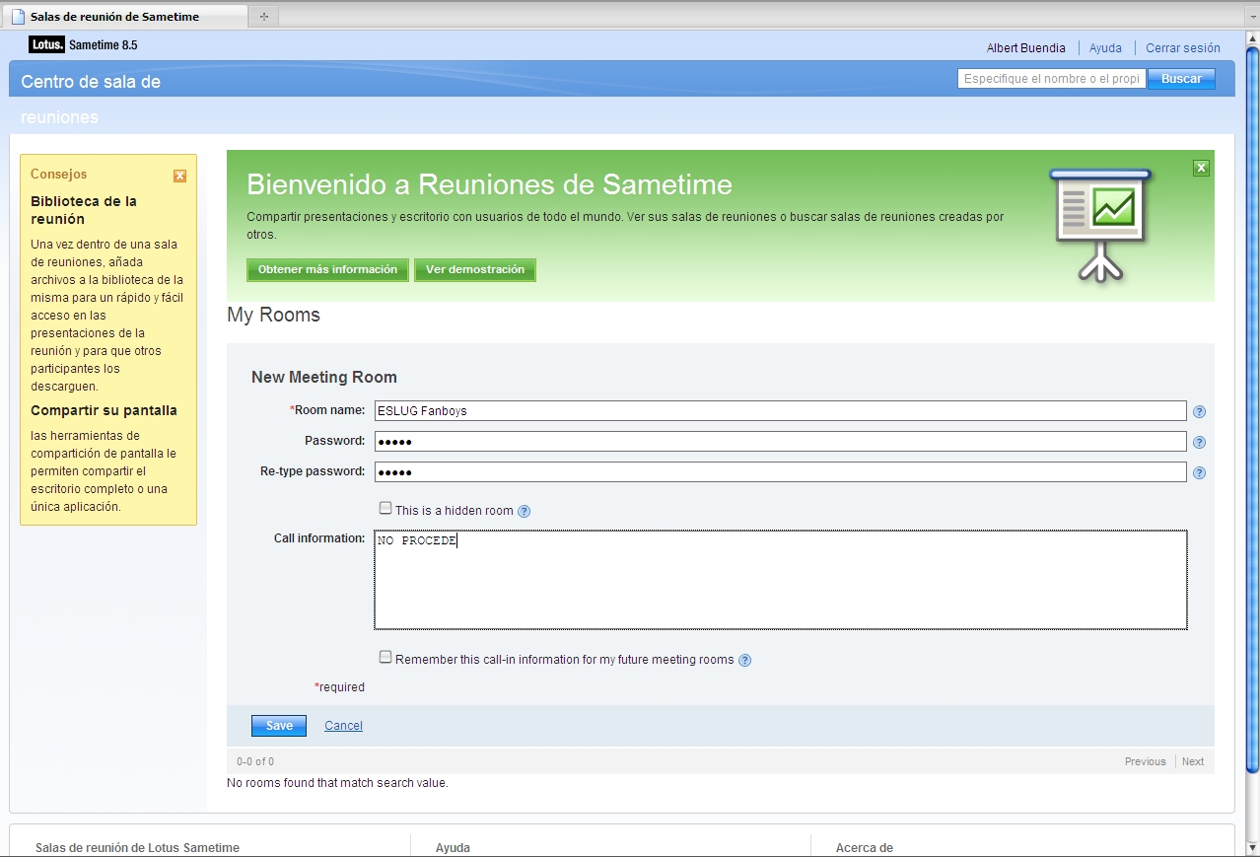Click the Ayuda footer heading
1260x857 pixels.
453,848
